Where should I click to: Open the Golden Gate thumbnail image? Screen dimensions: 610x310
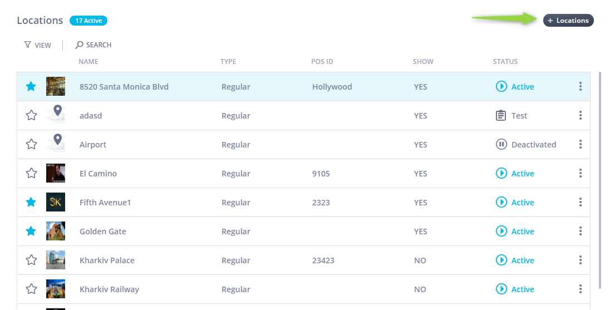[x=56, y=231]
